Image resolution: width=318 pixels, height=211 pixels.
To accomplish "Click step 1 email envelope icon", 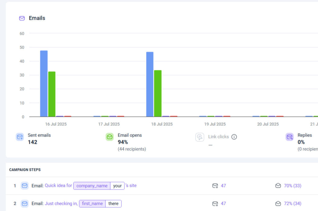I will 25,186.
